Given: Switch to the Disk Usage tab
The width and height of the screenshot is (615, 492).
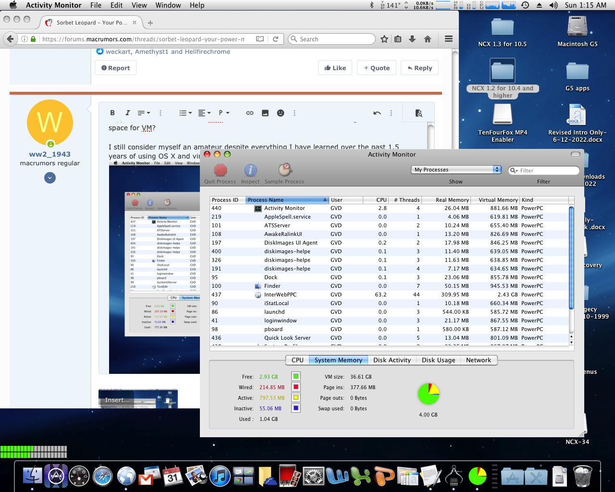Looking at the screenshot, I should [x=438, y=360].
